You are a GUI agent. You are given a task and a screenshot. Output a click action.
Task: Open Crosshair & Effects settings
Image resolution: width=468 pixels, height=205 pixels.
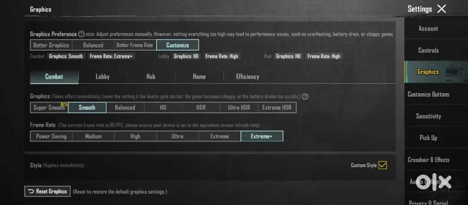pyautogui.click(x=428, y=160)
